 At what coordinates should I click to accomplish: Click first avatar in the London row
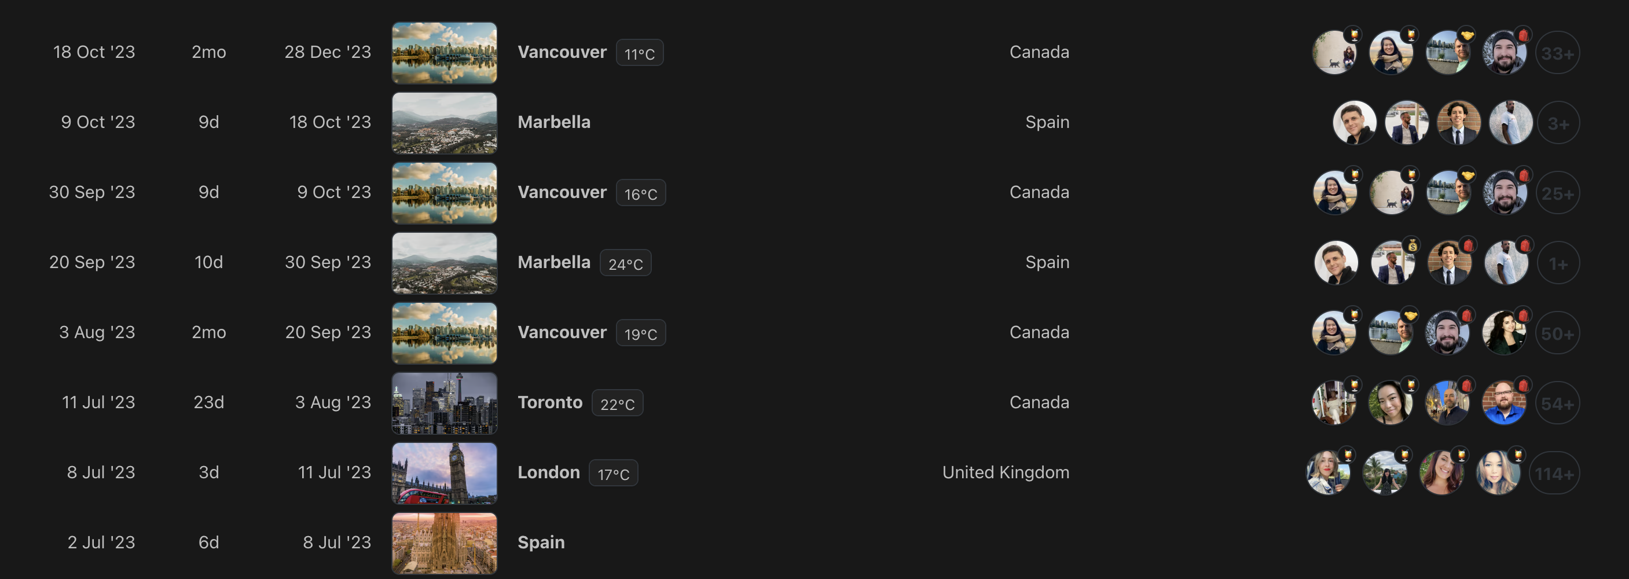tap(1328, 472)
